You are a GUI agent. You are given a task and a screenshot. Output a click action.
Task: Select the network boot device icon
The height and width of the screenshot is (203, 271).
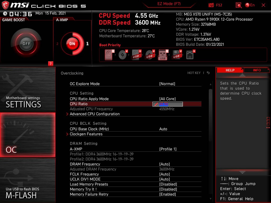coord(191,55)
